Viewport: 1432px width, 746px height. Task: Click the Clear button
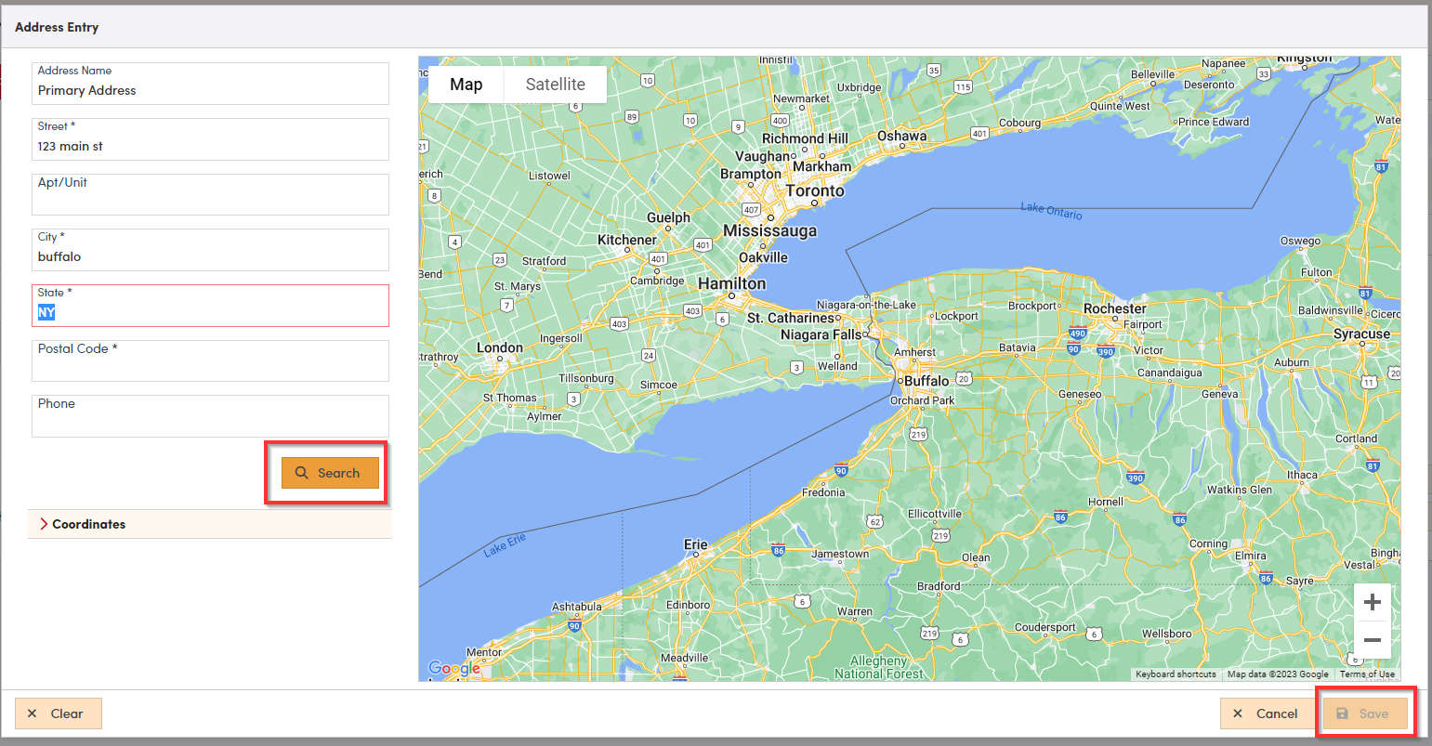pos(58,713)
